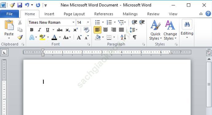Click the Sort A-Z icon
The width and height of the screenshot is (212, 115).
tap(123, 37)
